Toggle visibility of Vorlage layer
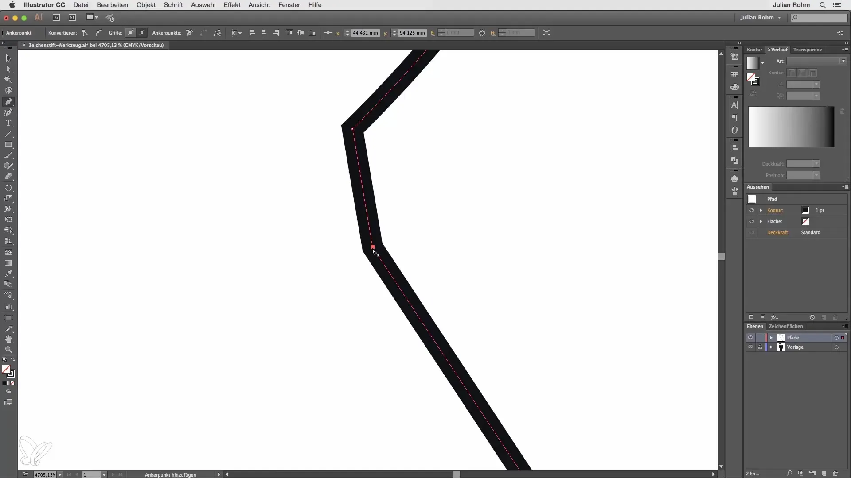 [750, 347]
